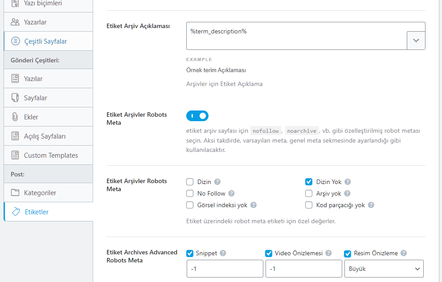Viewport: 442px width, 282px height.
Task: Open help tooltip for Kod parçacığı yok
Action: tap(371, 205)
